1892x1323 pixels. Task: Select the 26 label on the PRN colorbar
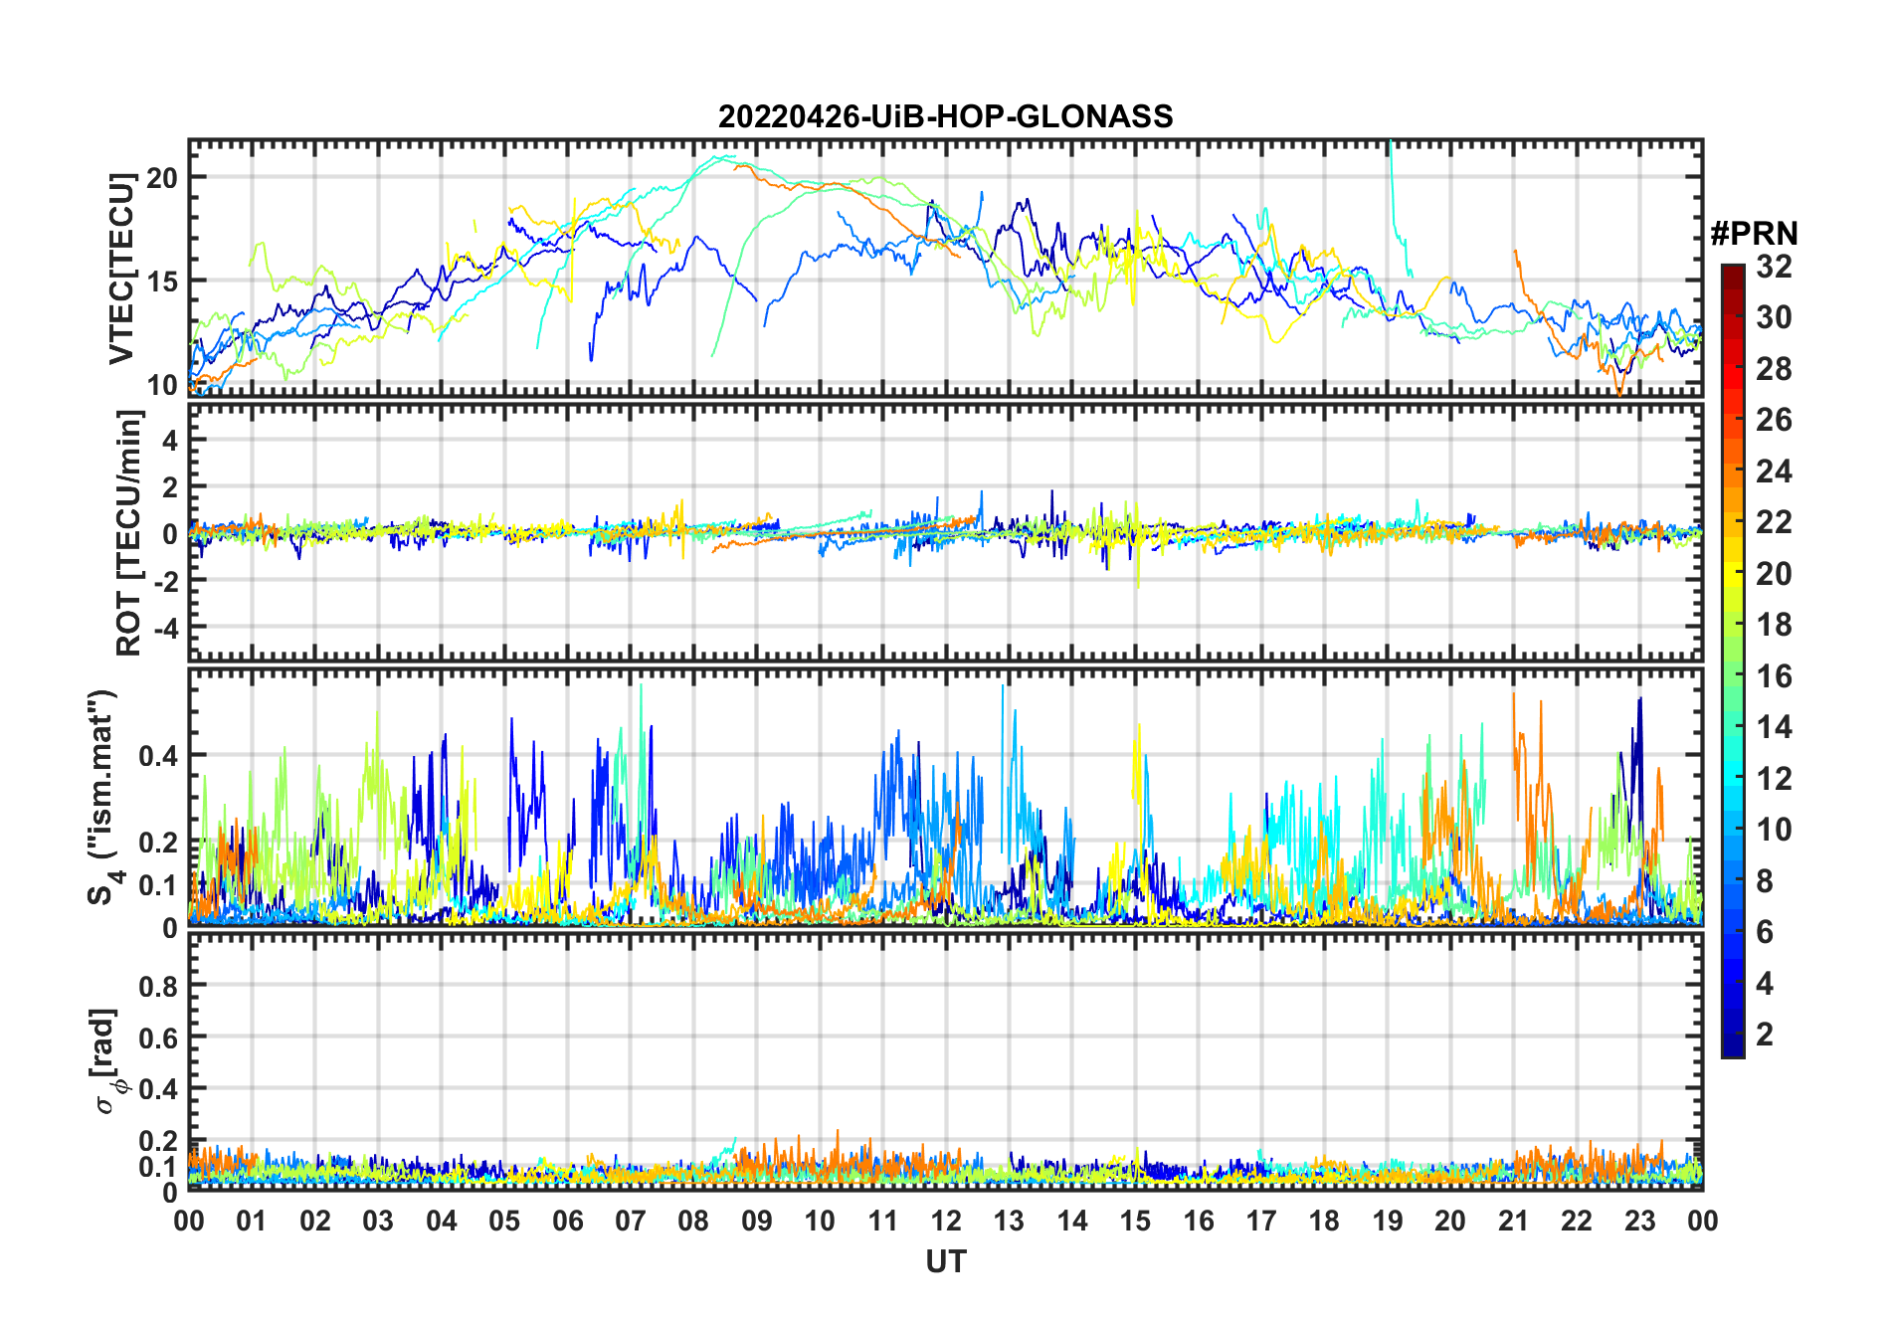[x=1774, y=420]
